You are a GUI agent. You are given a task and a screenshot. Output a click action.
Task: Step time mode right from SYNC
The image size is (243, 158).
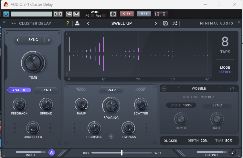(49, 40)
